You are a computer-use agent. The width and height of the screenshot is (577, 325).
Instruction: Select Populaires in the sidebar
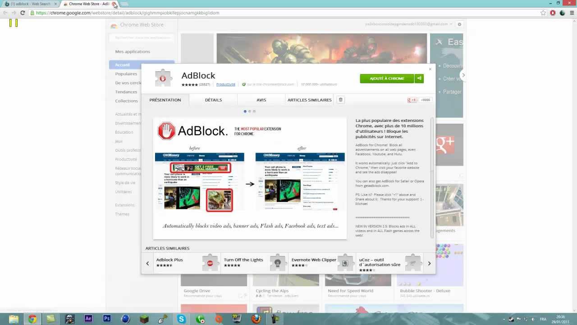click(126, 74)
